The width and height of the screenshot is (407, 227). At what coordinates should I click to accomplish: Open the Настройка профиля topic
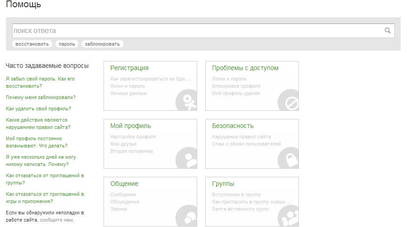pos(133,137)
